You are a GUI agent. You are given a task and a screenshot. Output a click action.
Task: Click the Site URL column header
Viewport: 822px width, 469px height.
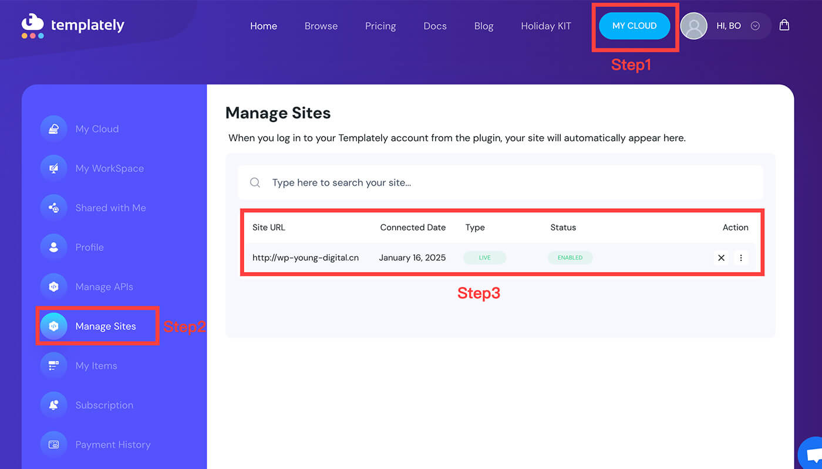(x=269, y=227)
